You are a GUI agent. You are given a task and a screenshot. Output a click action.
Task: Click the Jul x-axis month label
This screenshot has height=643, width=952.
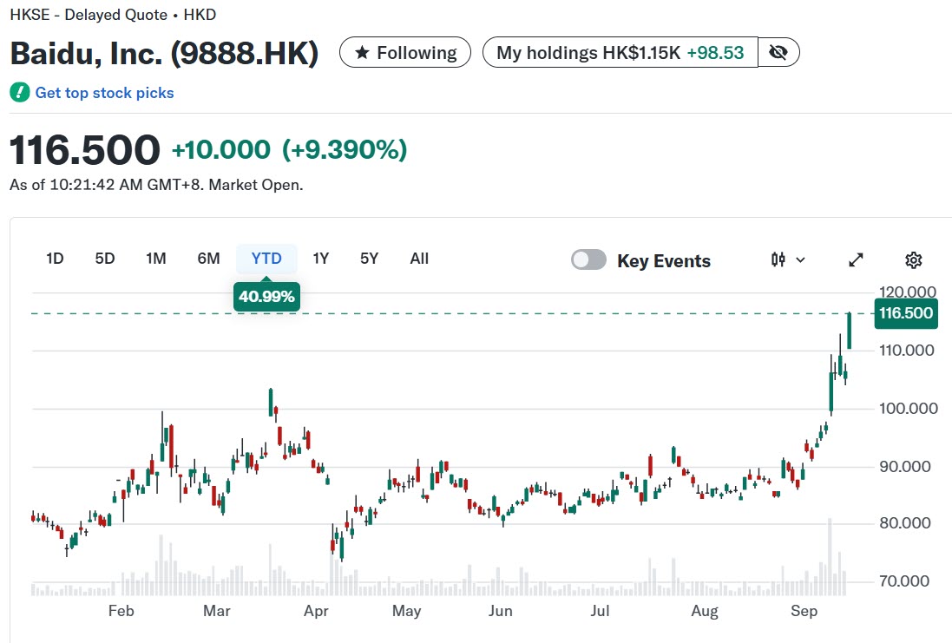[x=600, y=611]
